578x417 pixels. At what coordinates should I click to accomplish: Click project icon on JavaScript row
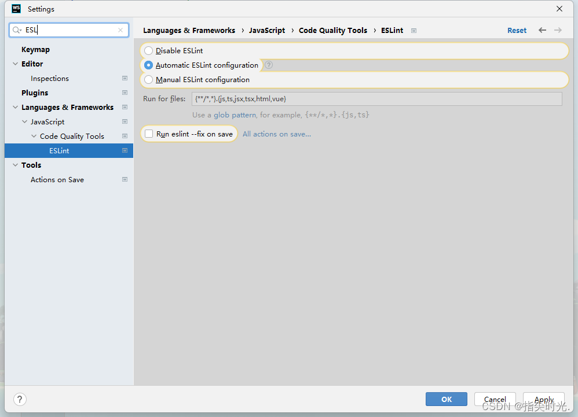125,122
